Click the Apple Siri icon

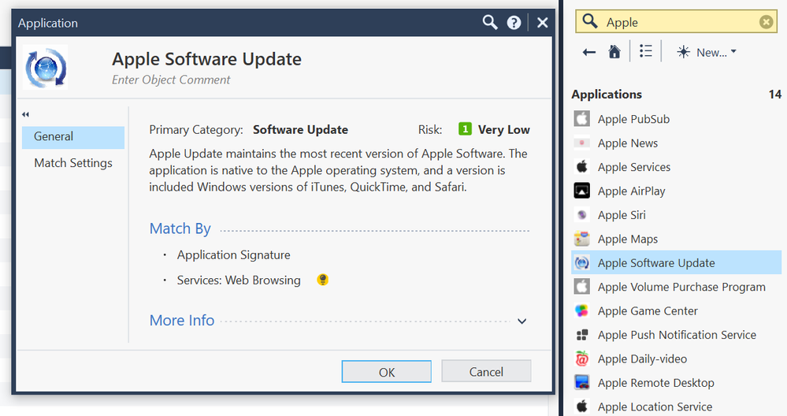[581, 215]
